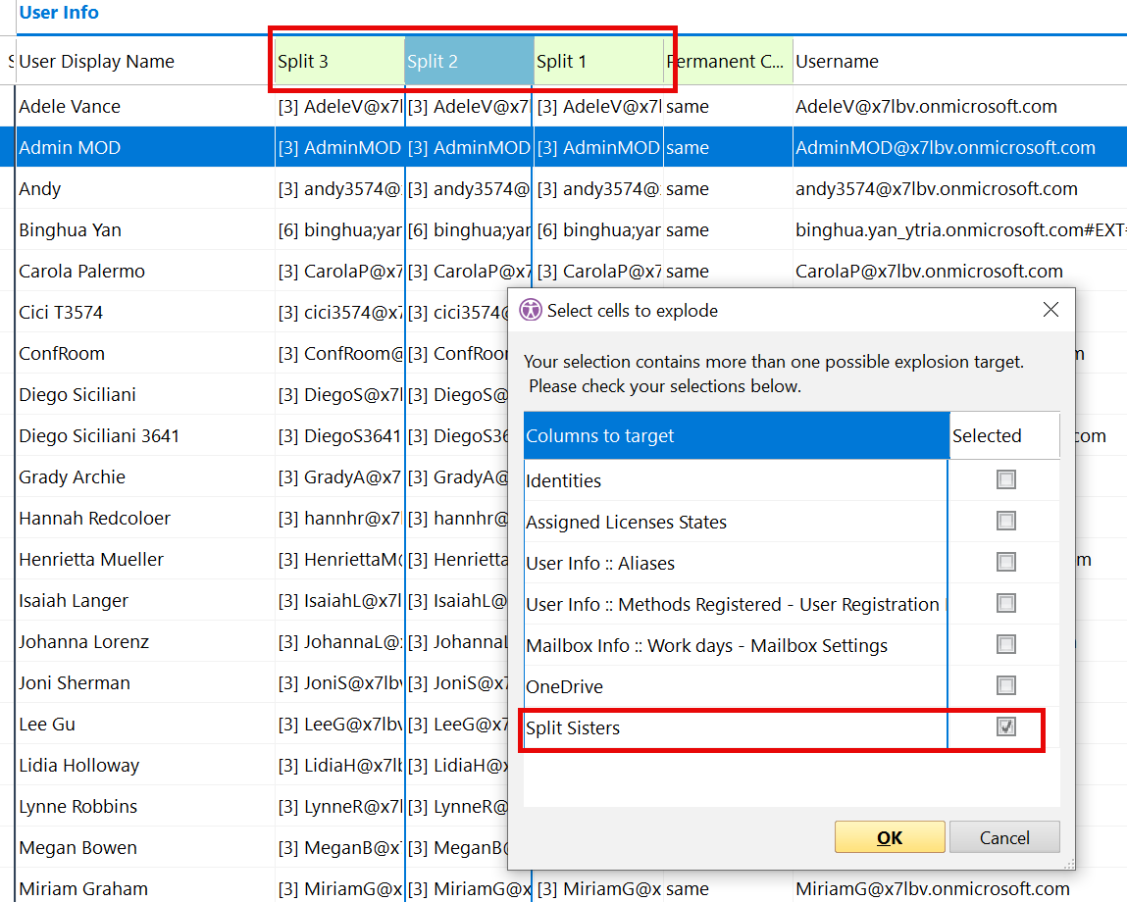Screen dimensions: 1127x902
Task: Tick the User Info Aliases checkbox
Action: point(1005,562)
